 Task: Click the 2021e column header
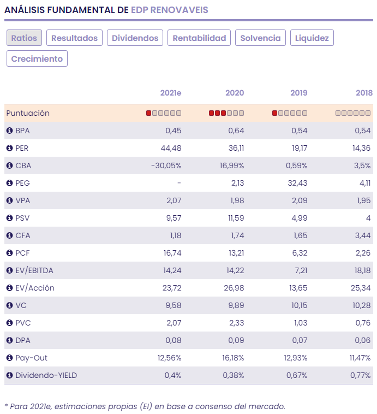[170, 93]
